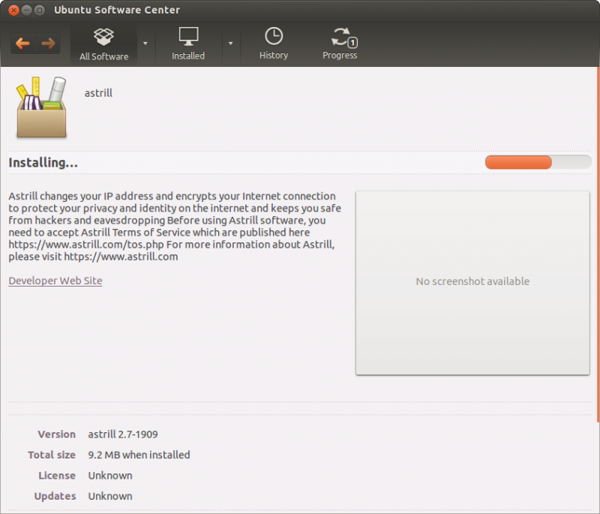Click the Updates value Unknown
The height and width of the screenshot is (514, 600).
(x=110, y=496)
